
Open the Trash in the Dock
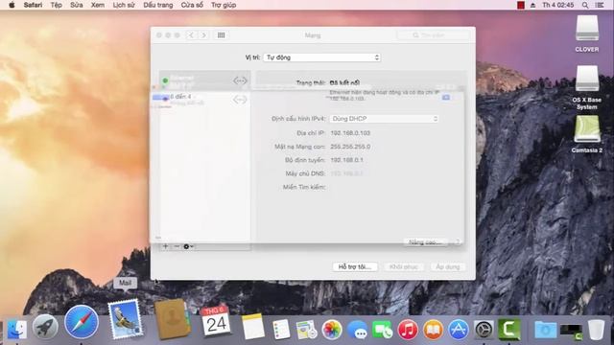click(597, 330)
